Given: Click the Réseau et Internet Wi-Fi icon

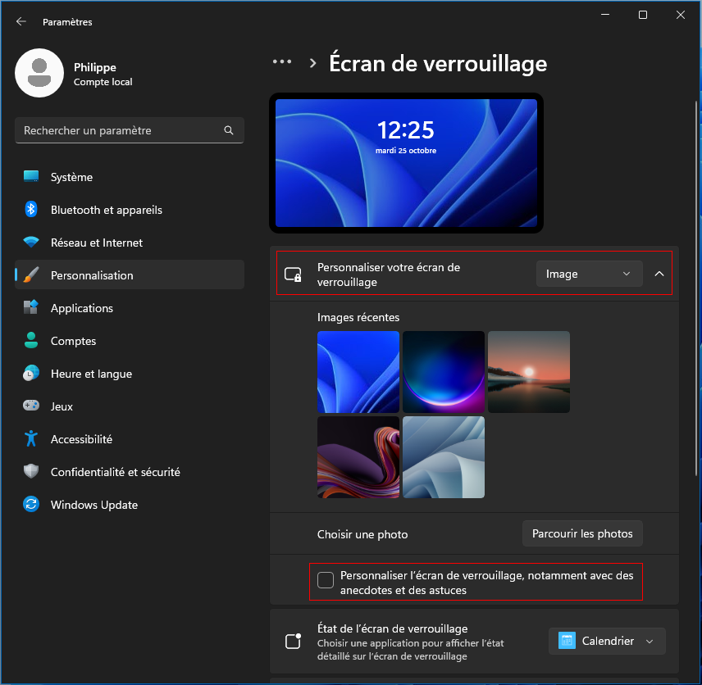Looking at the screenshot, I should tap(31, 242).
